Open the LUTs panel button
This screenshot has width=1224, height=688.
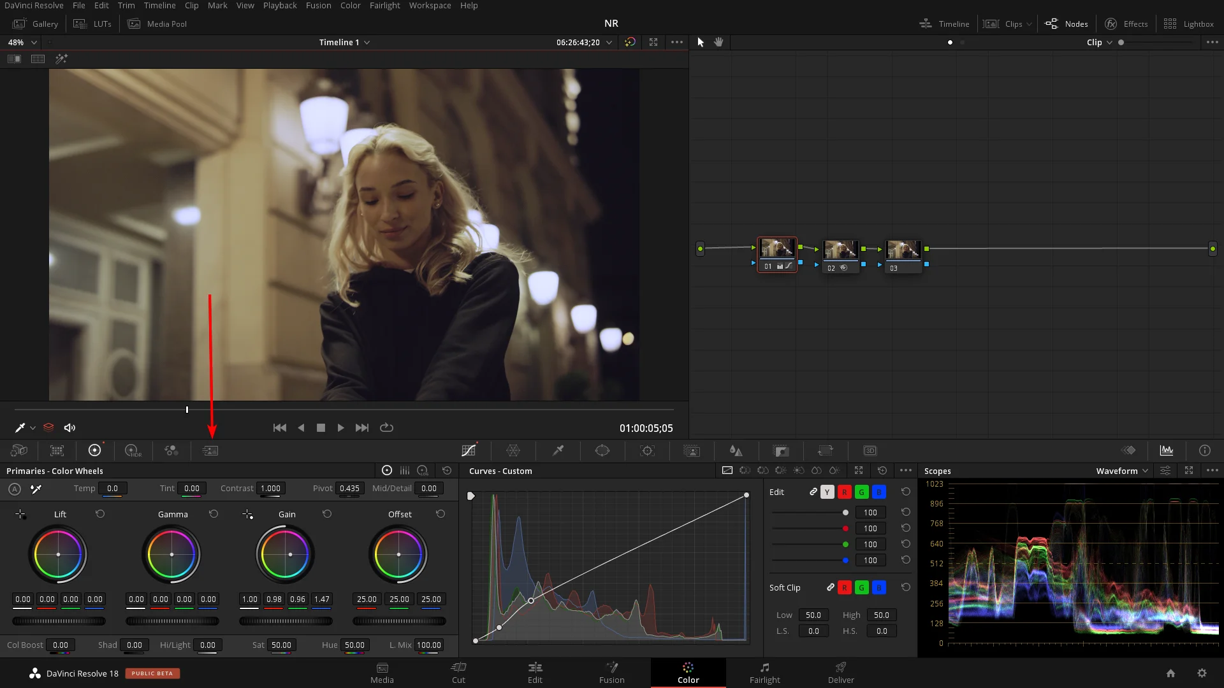coord(92,24)
